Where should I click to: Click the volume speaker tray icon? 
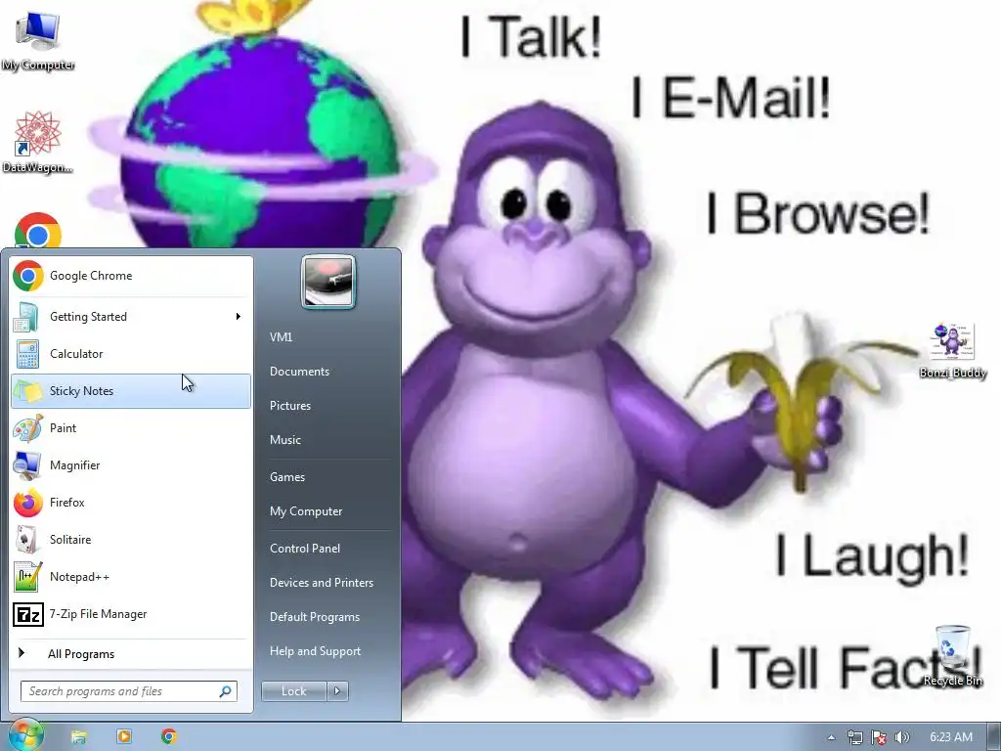pyautogui.click(x=902, y=737)
